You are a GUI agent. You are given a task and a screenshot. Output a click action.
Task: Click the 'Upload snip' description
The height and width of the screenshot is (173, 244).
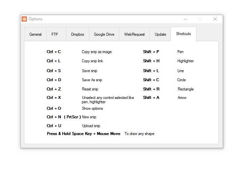tap(91, 126)
